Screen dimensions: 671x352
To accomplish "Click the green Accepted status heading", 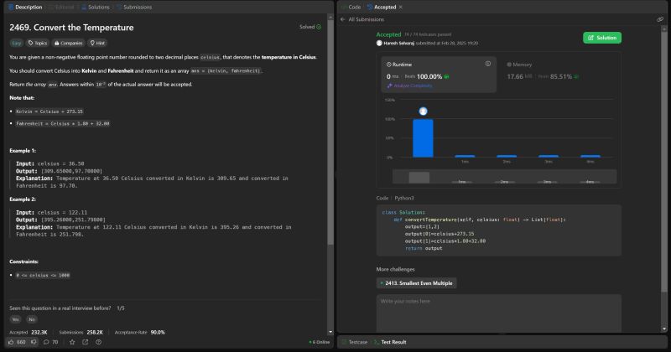I will pyautogui.click(x=388, y=34).
